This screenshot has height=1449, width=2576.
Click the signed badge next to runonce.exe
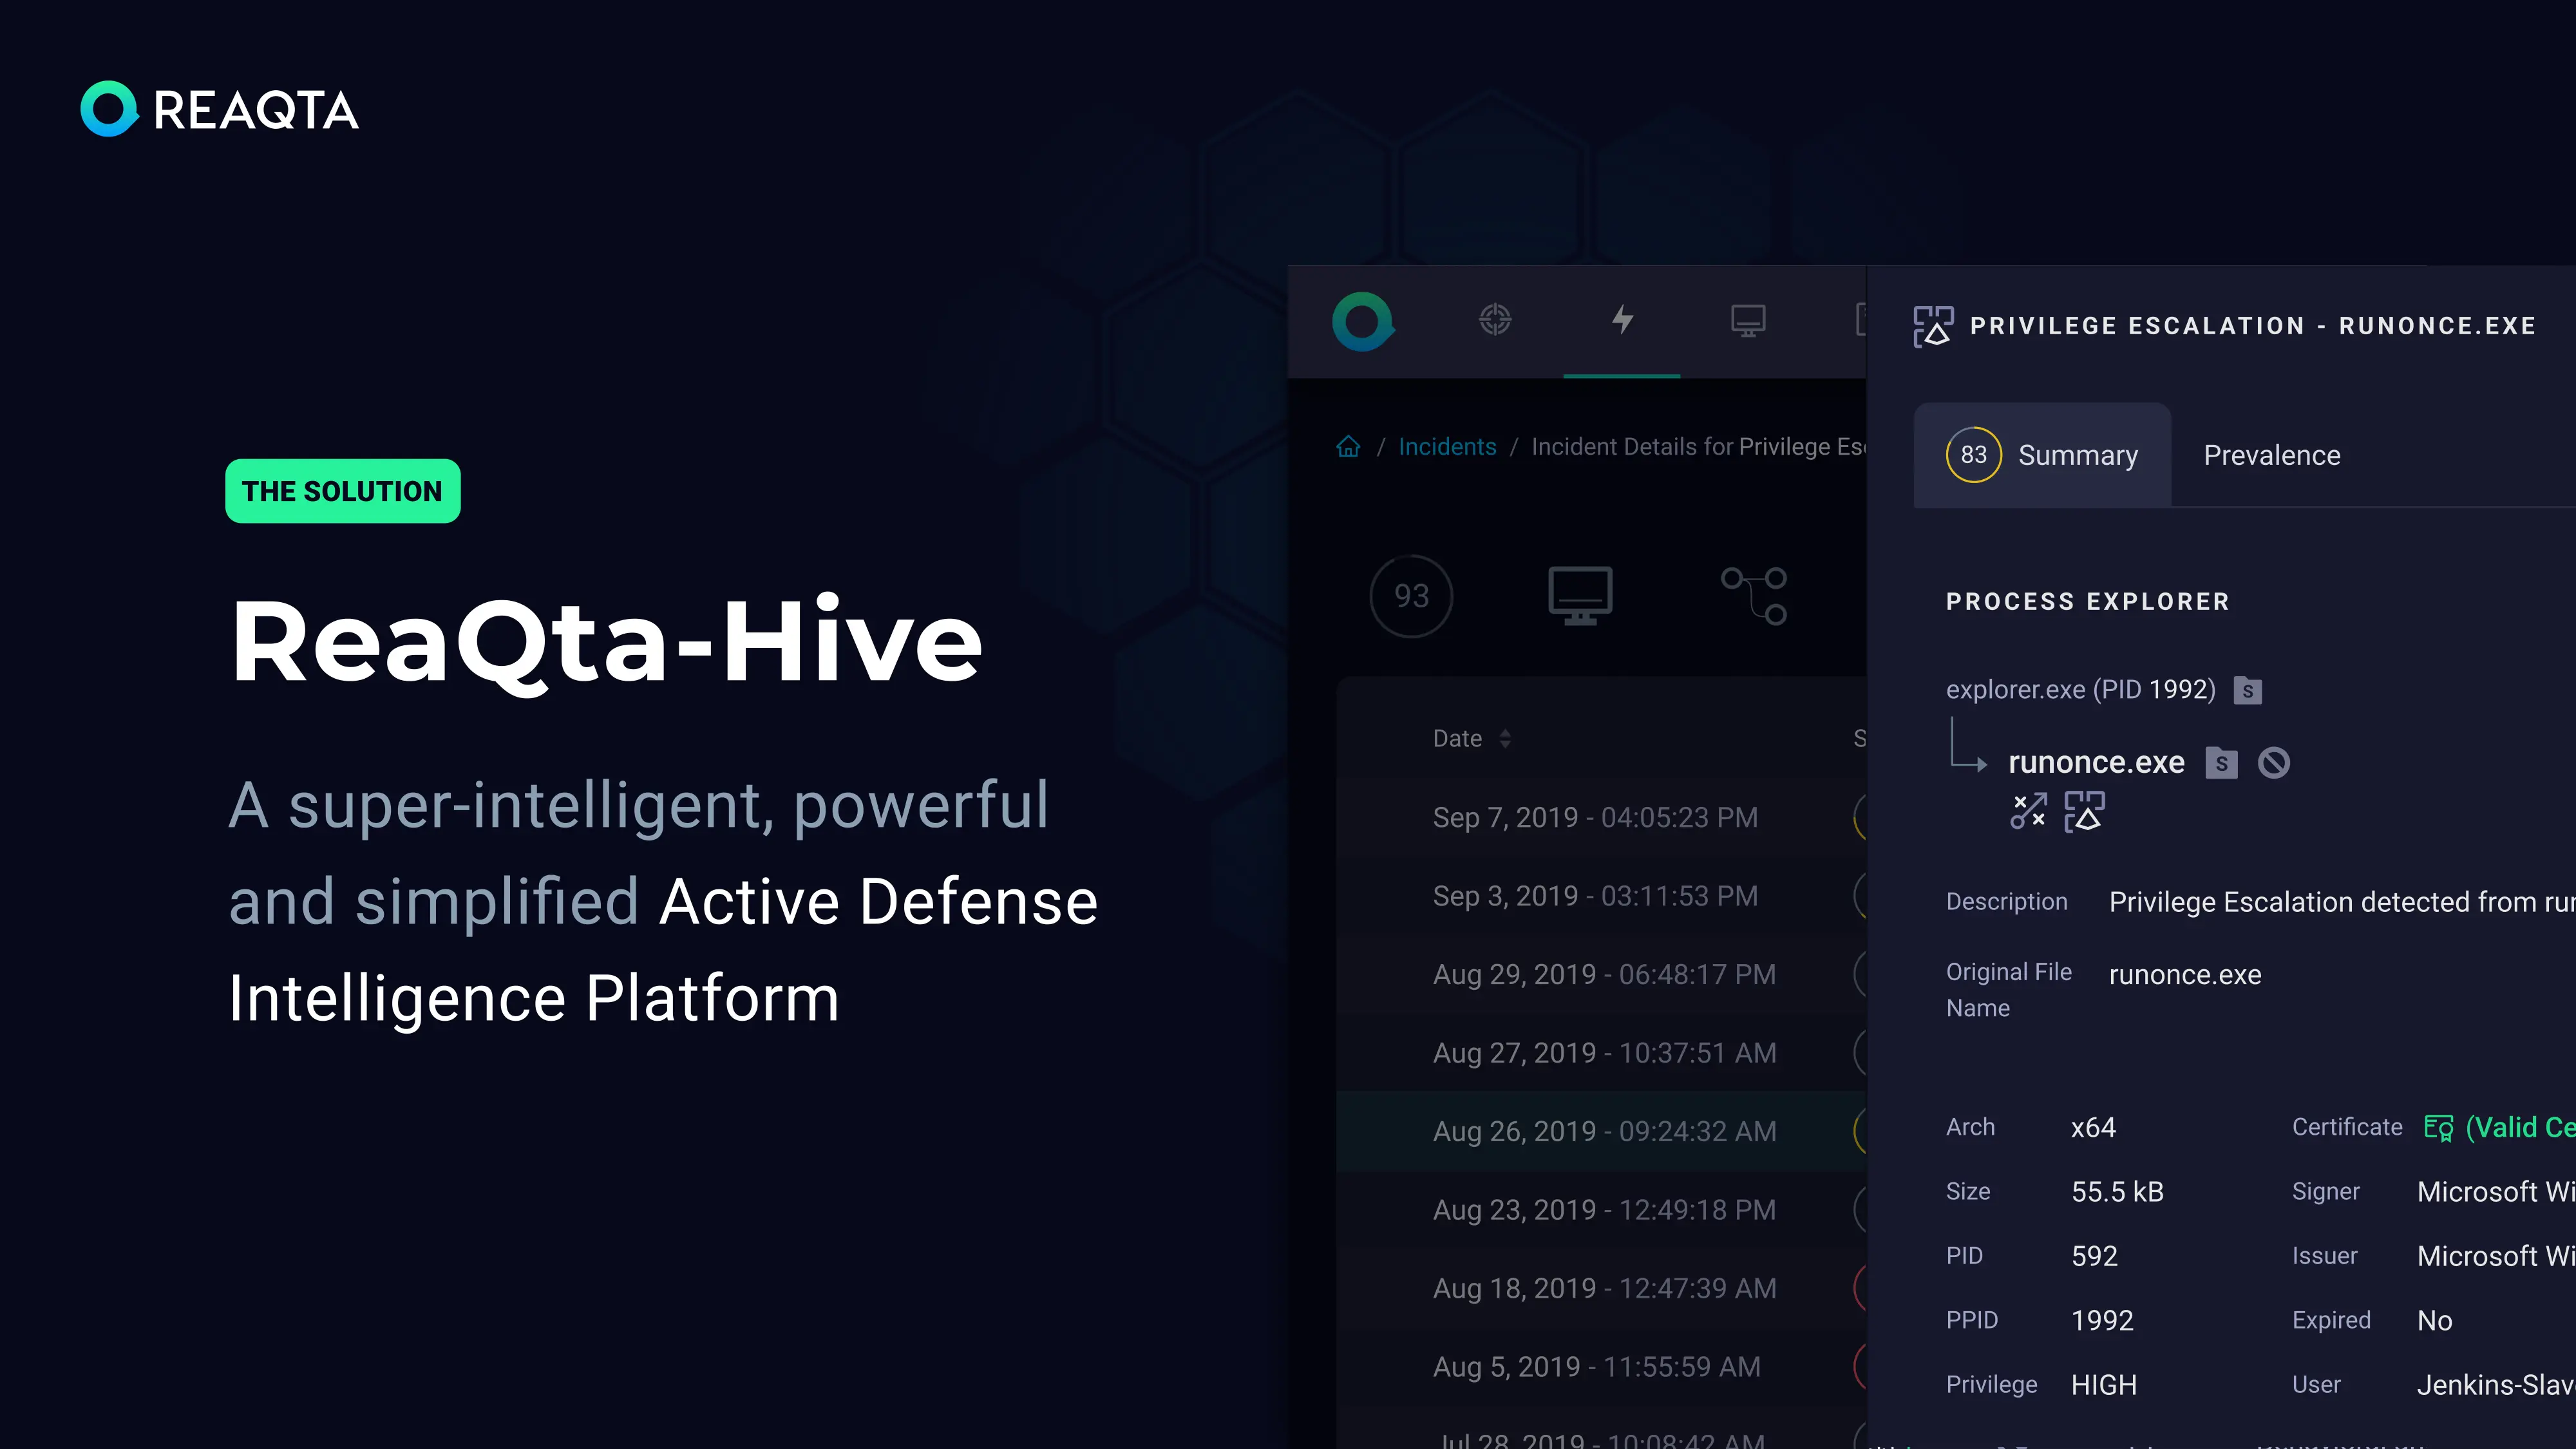(x=2221, y=763)
